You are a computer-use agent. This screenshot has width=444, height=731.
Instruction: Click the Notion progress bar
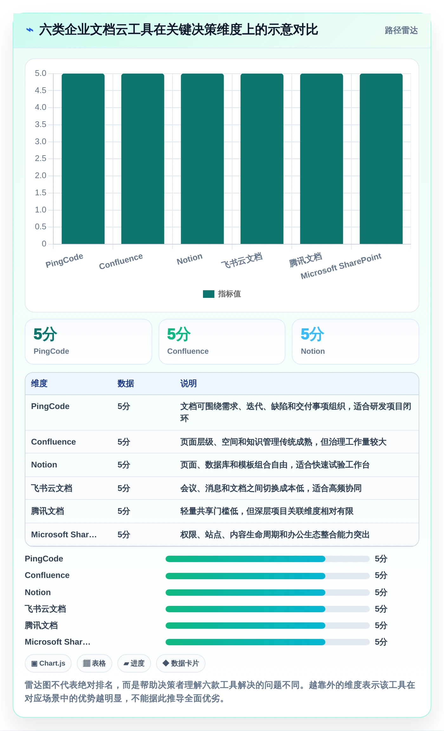pyautogui.click(x=268, y=593)
